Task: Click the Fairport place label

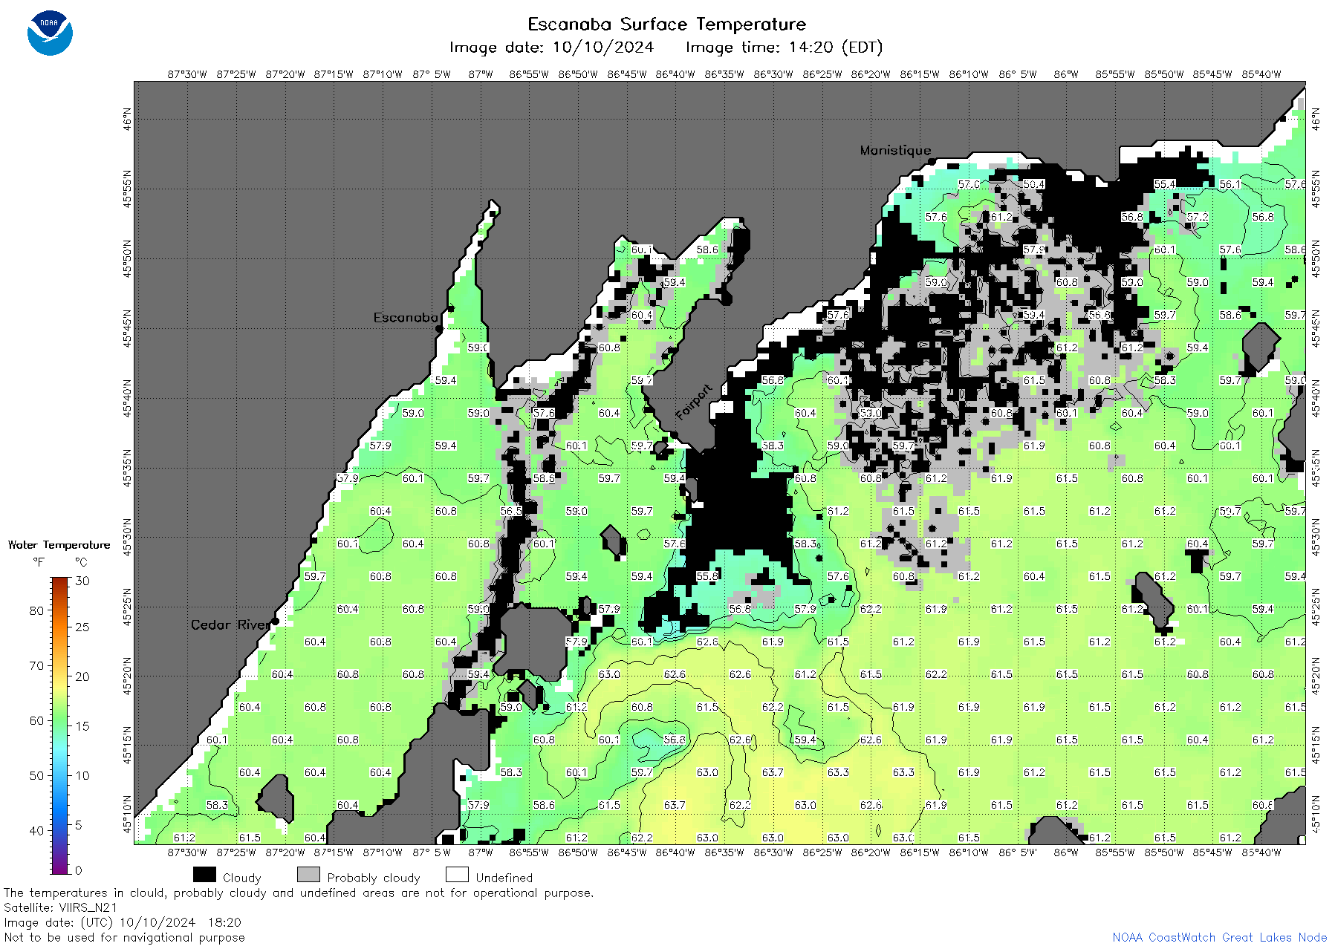Action: (x=694, y=402)
